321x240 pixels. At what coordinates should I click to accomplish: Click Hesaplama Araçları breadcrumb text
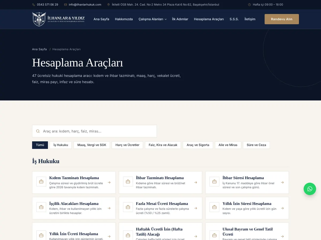66,49
